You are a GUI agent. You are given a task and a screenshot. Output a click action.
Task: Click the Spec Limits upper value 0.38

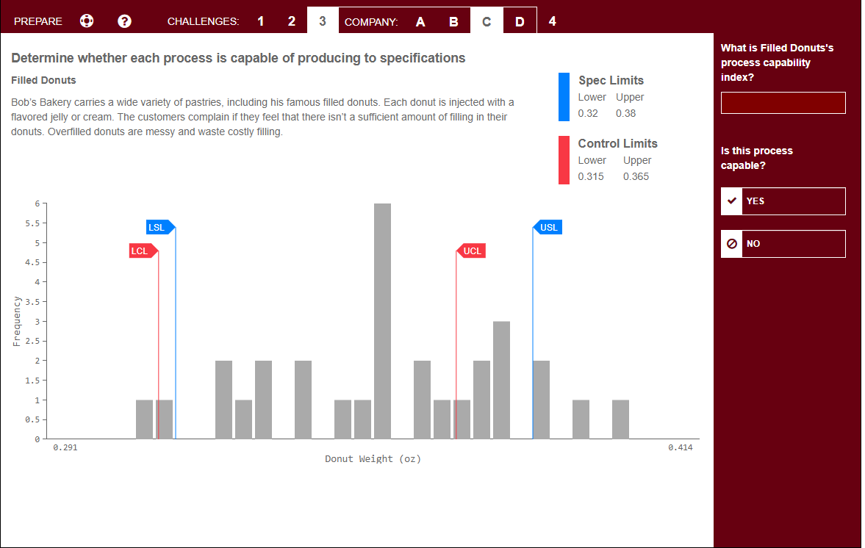(625, 113)
